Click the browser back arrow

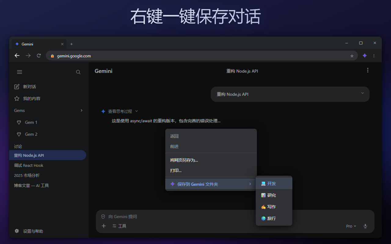[x=17, y=56]
